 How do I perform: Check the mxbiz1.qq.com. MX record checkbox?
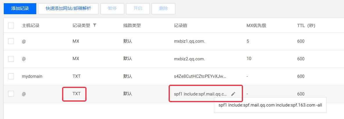coord(11,41)
